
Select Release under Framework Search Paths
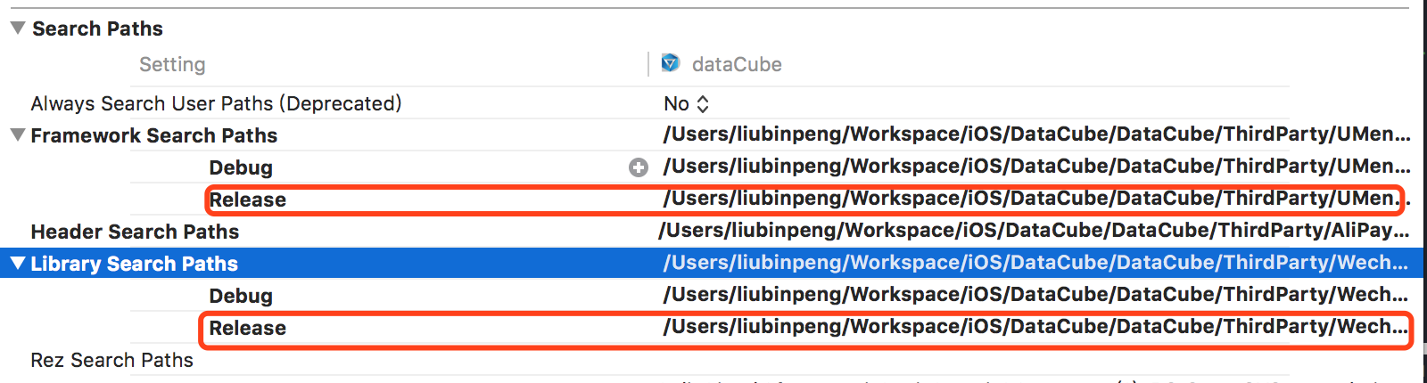click(x=248, y=200)
